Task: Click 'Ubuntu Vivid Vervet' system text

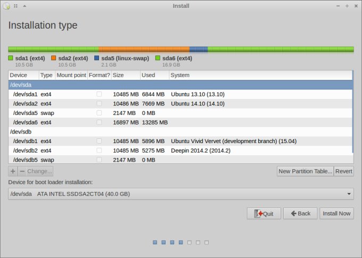Action: coord(196,141)
